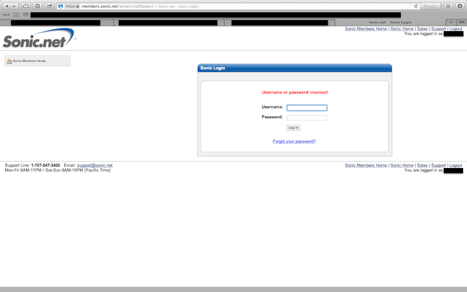Image resolution: width=467 pixels, height=292 pixels.
Task: Focus the Username input field
Action: 307,108
